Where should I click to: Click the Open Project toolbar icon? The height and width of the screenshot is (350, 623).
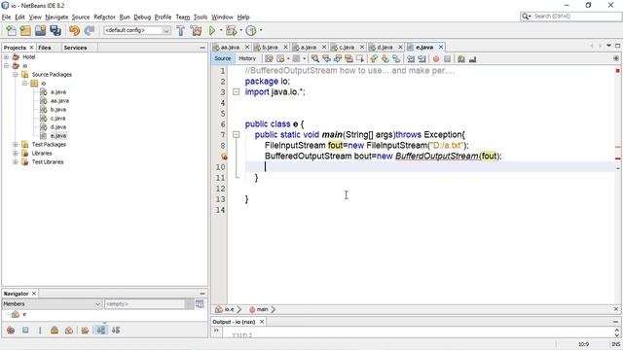pyautogui.click(x=40, y=30)
